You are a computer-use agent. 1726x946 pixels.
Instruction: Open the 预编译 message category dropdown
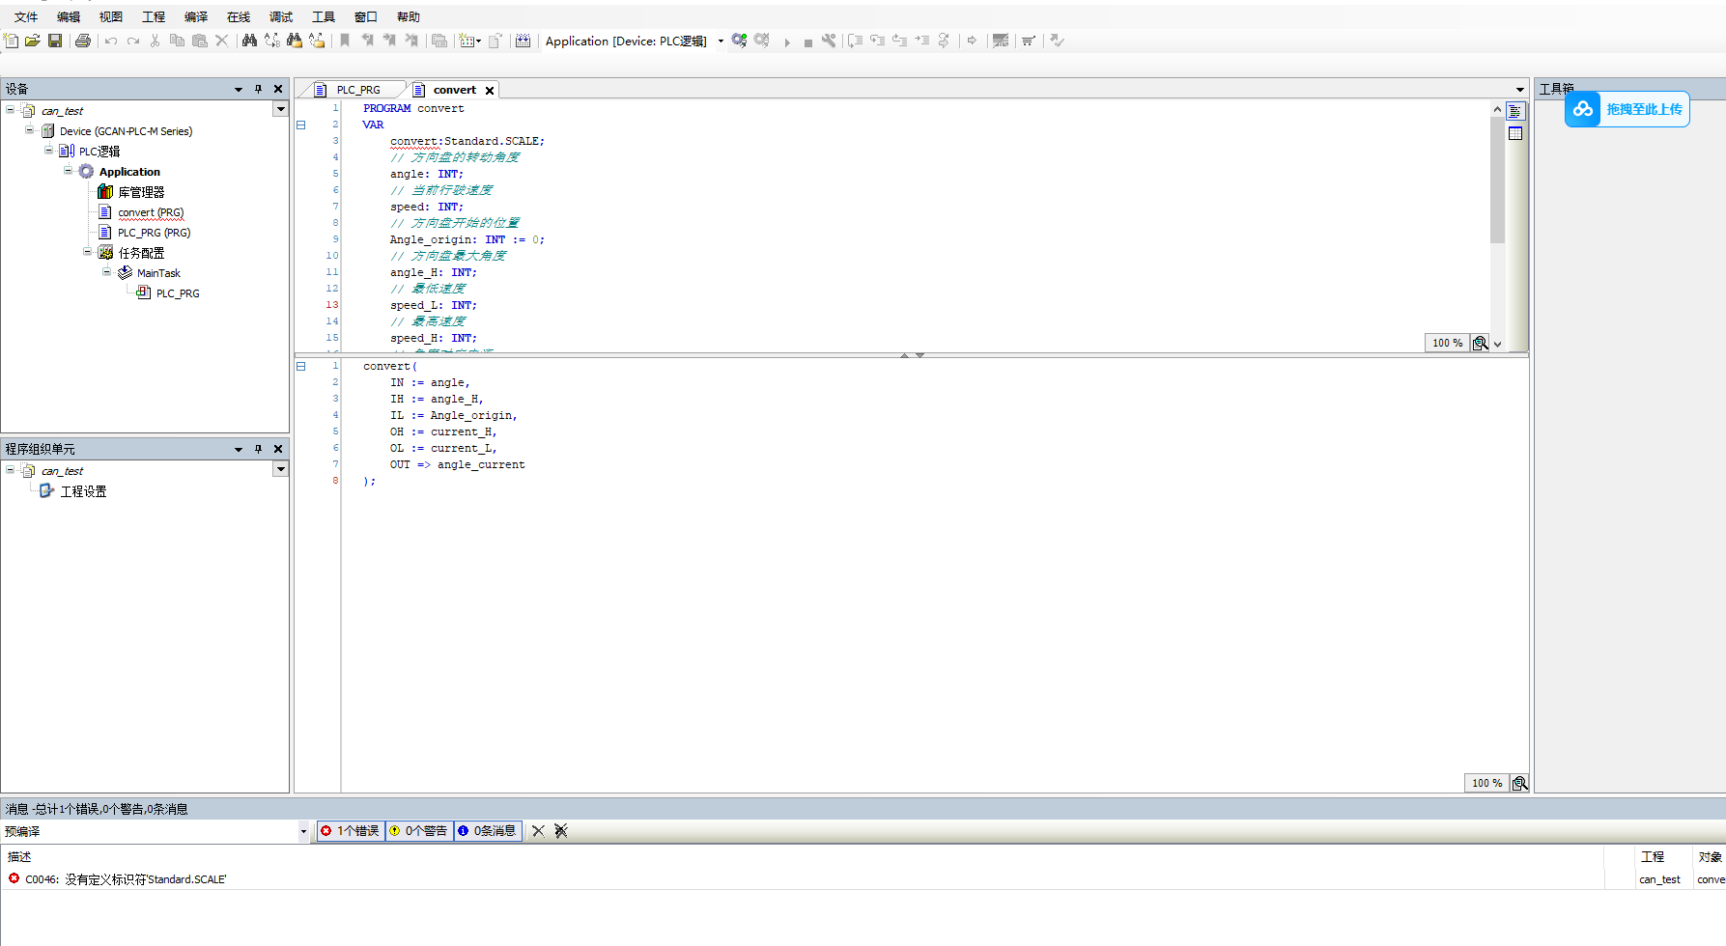point(303,831)
